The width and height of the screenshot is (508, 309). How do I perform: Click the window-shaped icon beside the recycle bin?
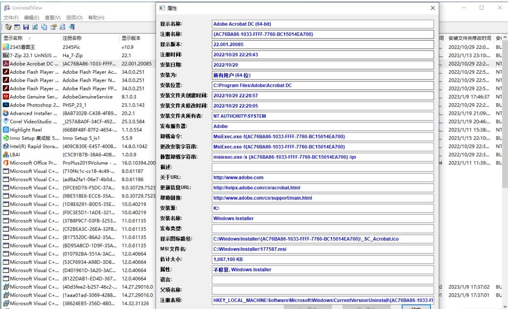coord(17,27)
